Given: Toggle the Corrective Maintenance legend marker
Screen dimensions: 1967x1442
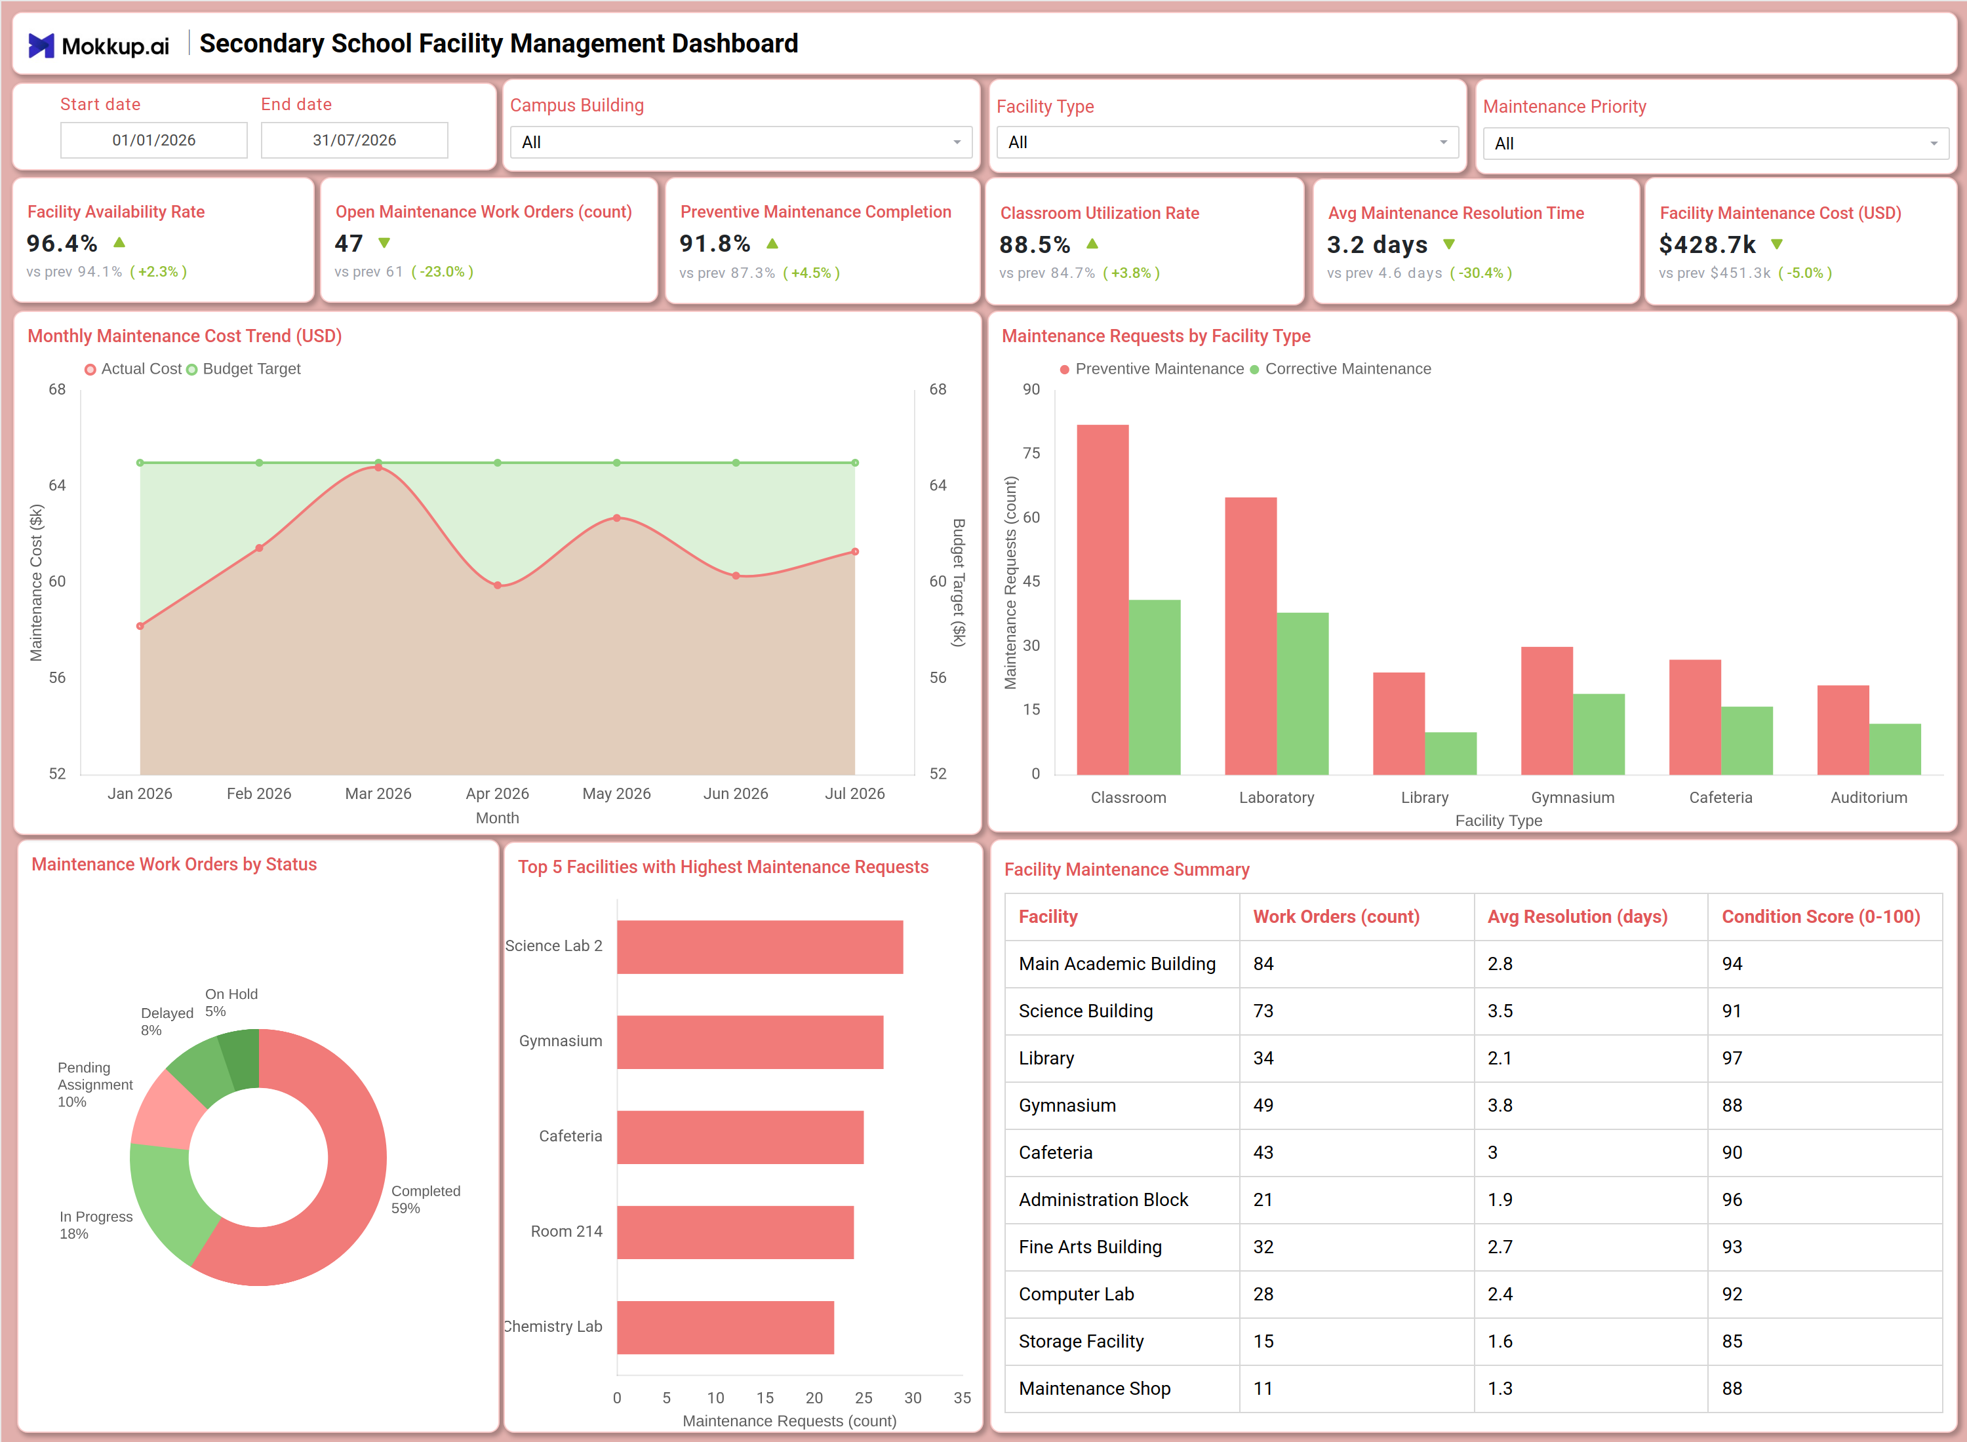Looking at the screenshot, I should [1254, 369].
